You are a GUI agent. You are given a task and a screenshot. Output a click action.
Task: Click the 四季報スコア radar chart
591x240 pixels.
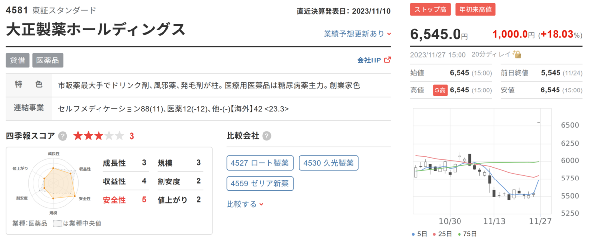click(53, 184)
